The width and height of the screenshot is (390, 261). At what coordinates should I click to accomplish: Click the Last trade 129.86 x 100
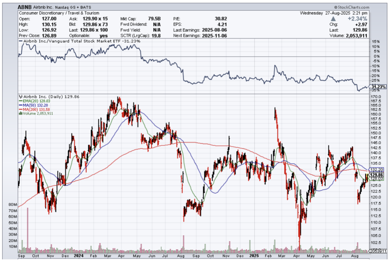coord(94,30)
